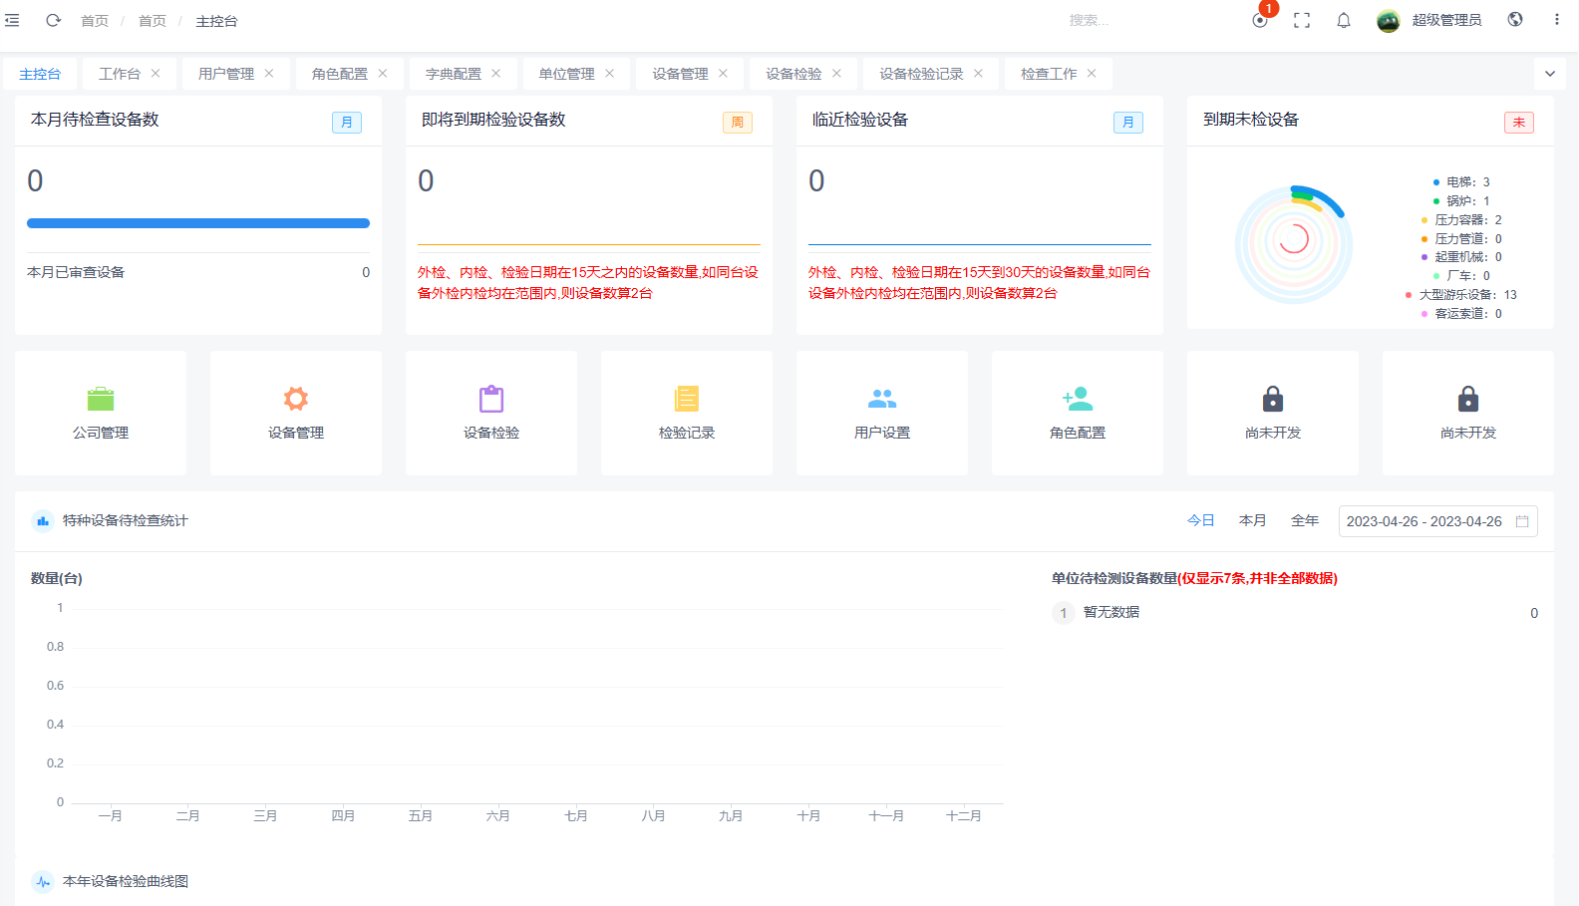Switch to the 工作台 tab
Image resolution: width=1579 pixels, height=906 pixels.
tap(120, 74)
